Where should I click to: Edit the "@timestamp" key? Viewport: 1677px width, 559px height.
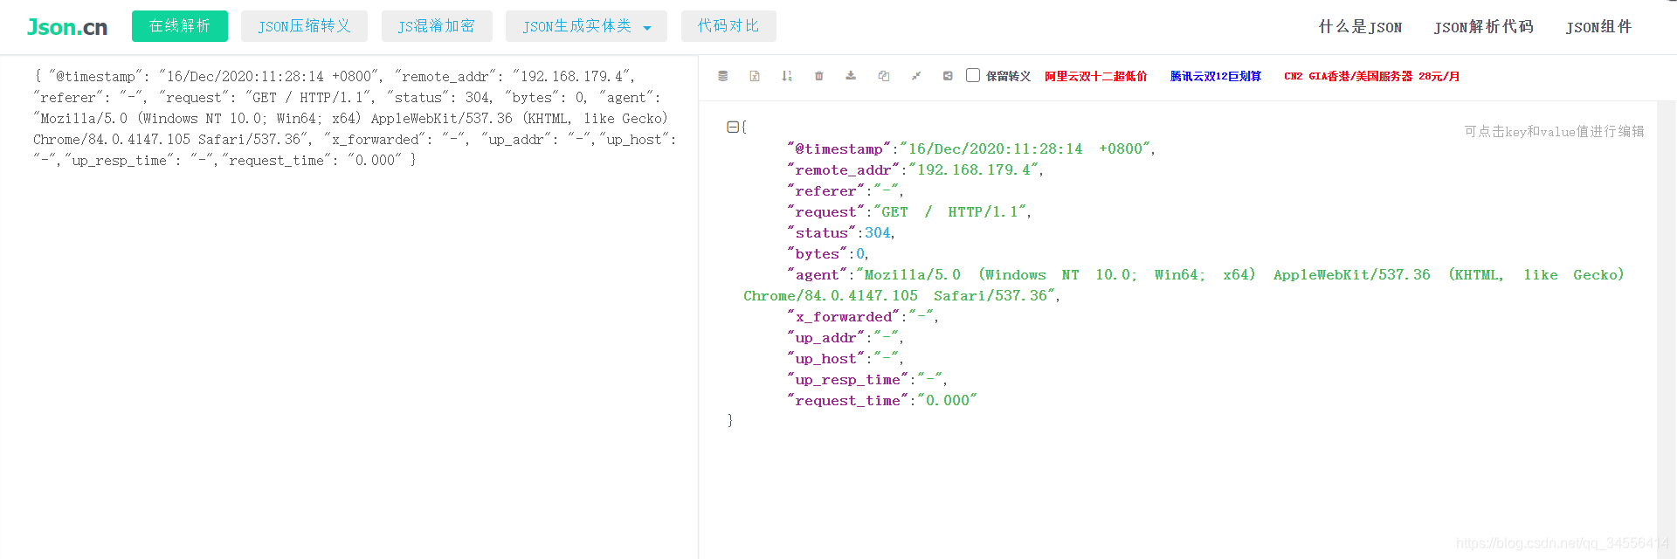click(839, 149)
